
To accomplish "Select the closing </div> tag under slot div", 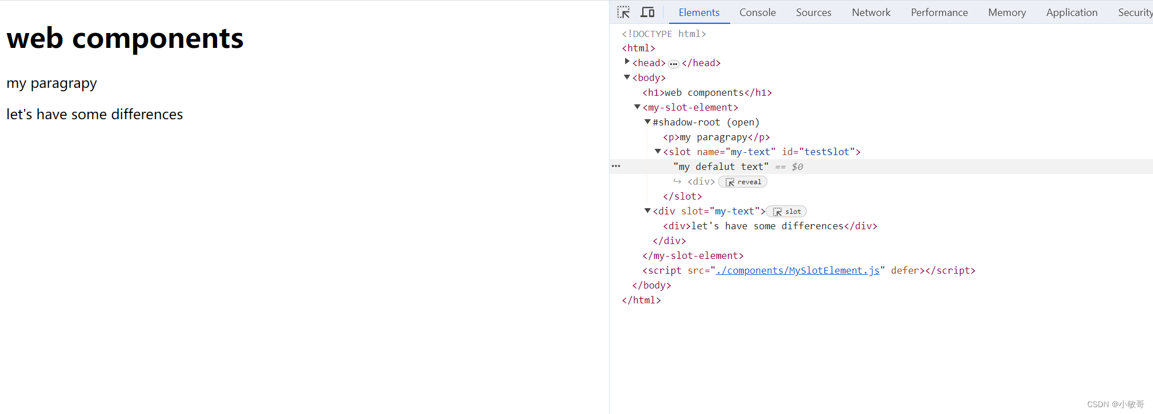I will [x=669, y=241].
